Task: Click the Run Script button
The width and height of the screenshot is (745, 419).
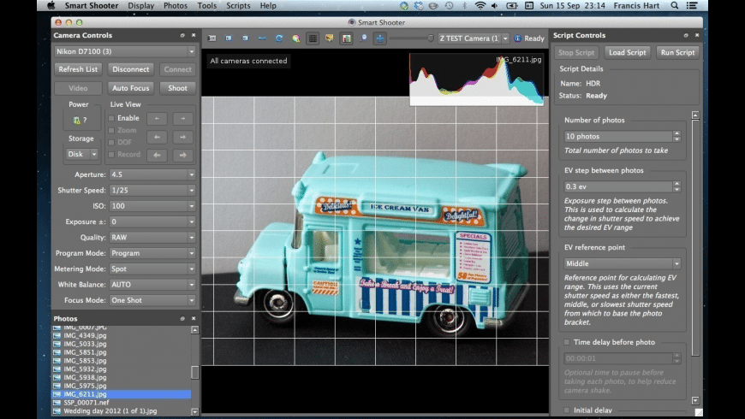Action: (x=677, y=53)
